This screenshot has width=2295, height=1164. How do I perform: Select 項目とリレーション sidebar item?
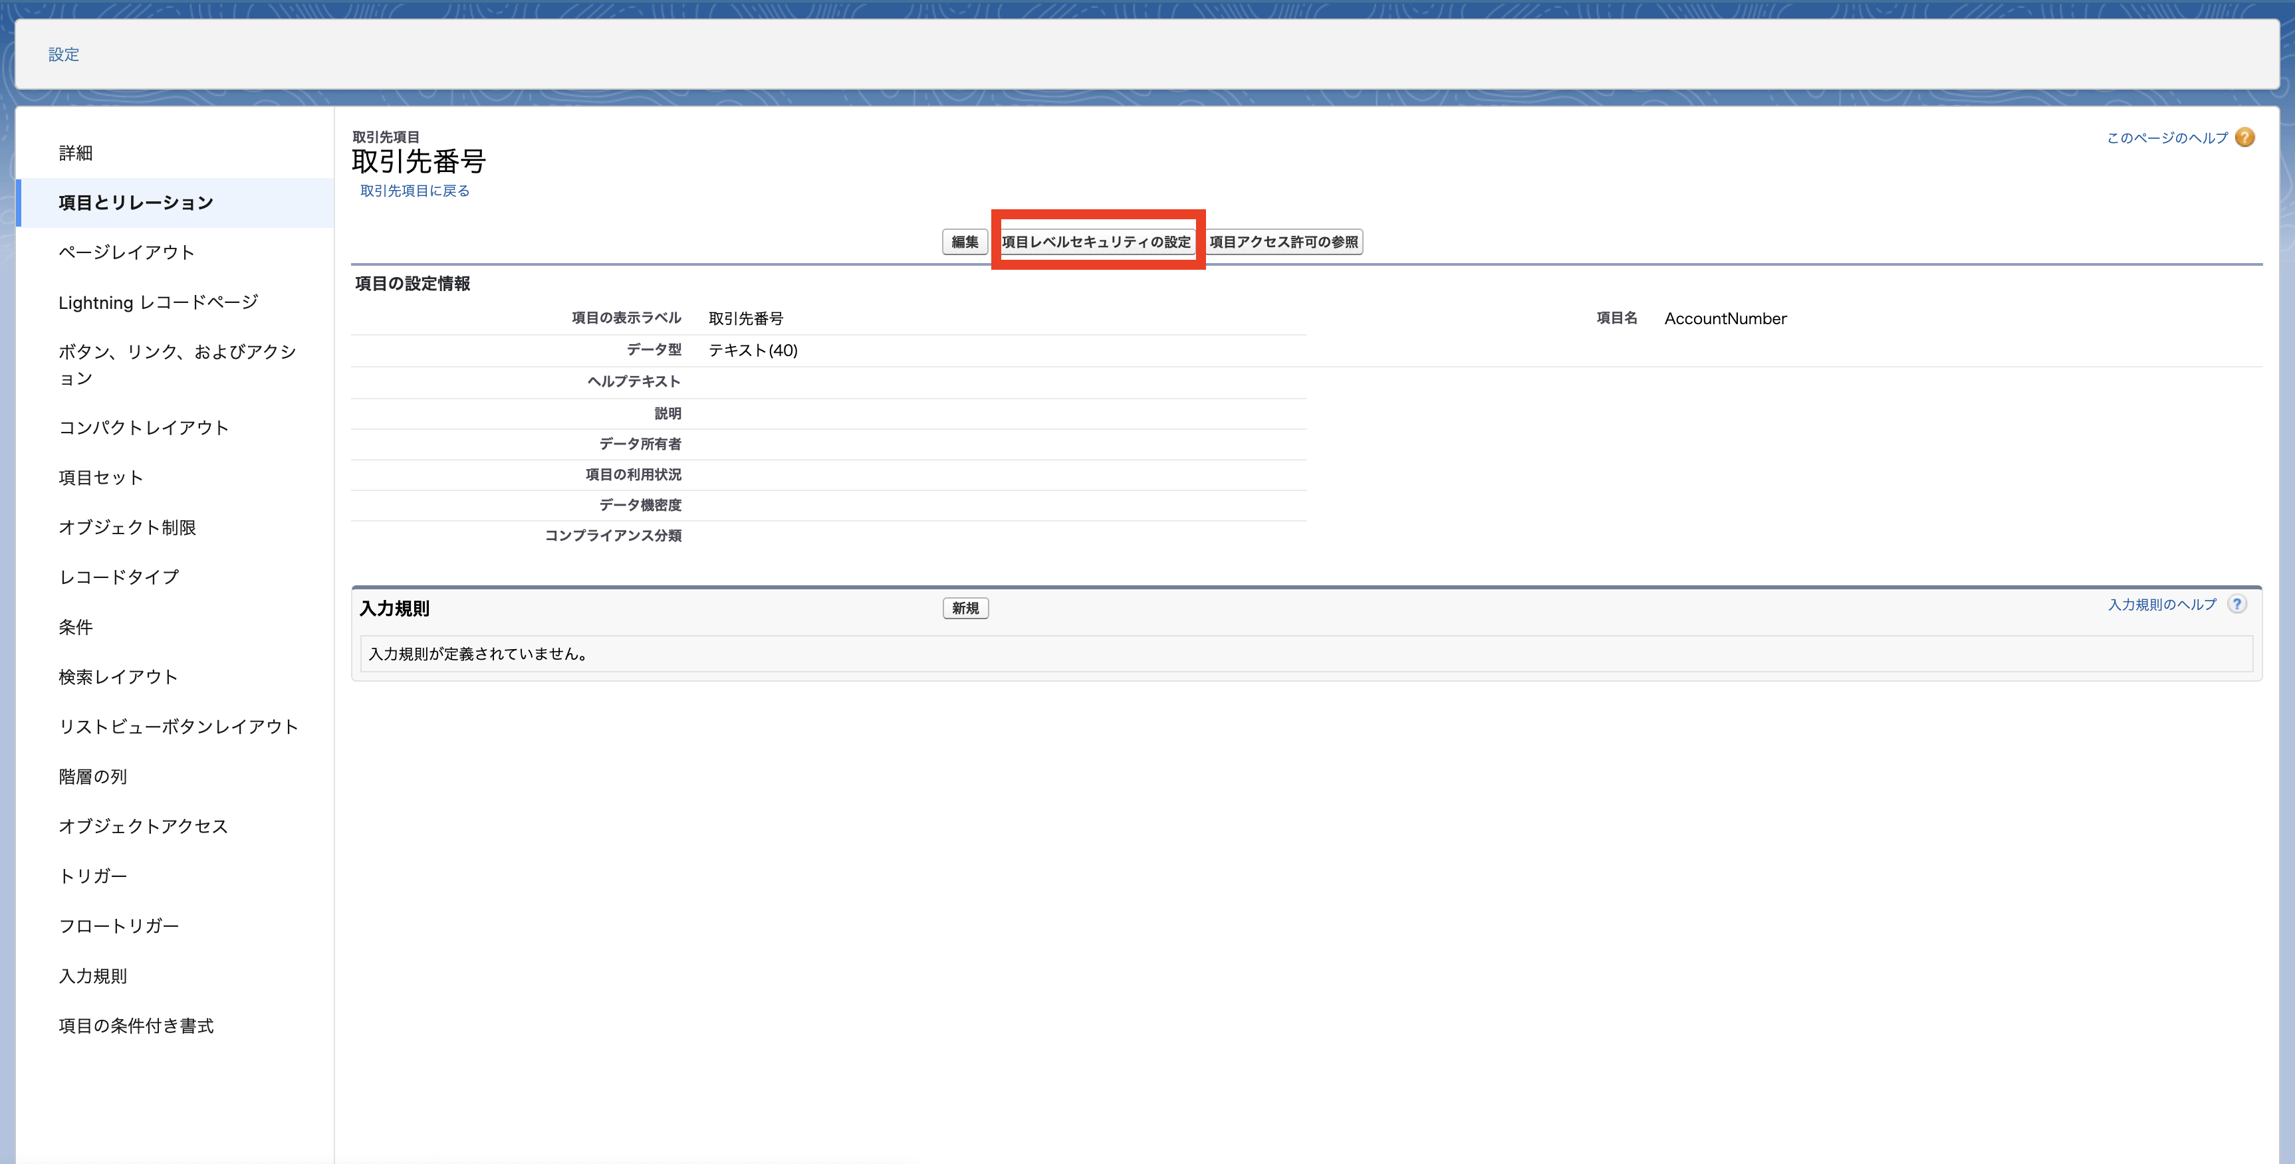point(136,203)
